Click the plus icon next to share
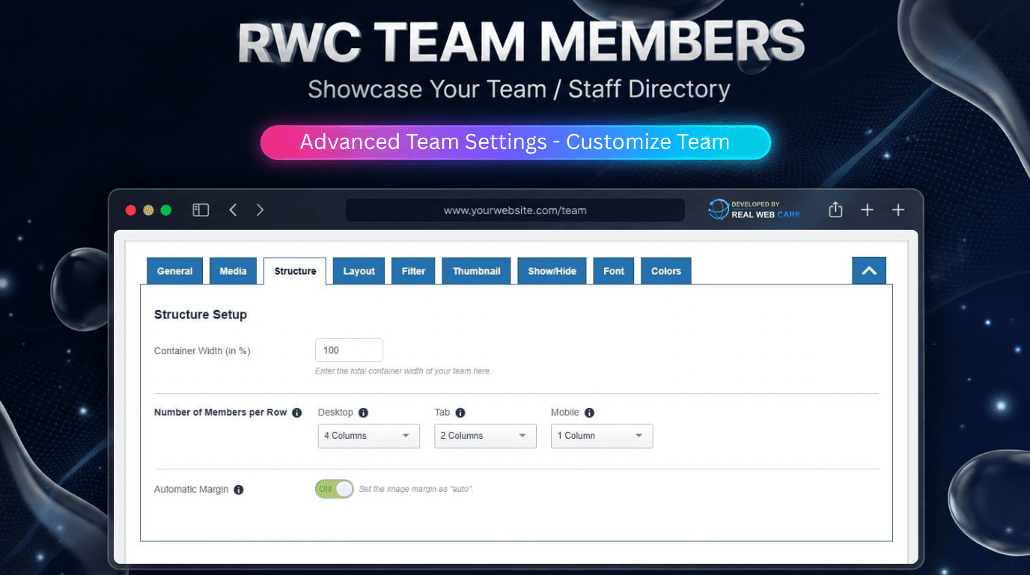The image size is (1030, 575). (x=867, y=210)
